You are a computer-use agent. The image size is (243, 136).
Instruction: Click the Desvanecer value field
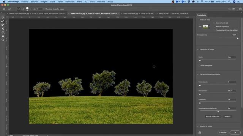tap(232, 91)
